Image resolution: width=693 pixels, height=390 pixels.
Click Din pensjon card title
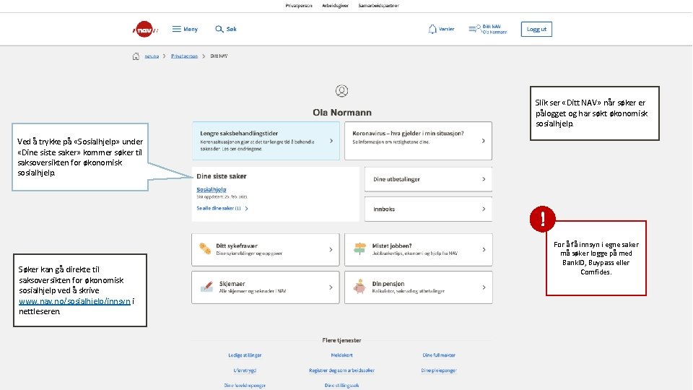coord(388,284)
